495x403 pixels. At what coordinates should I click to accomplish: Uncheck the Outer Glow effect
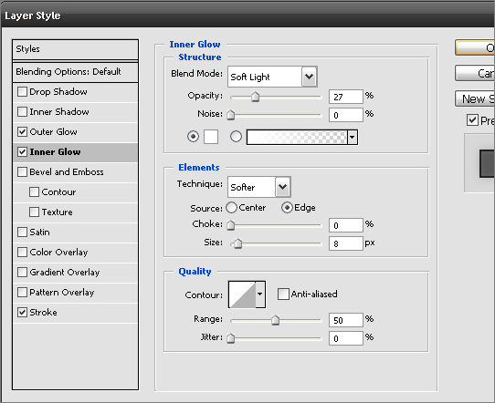(22, 131)
